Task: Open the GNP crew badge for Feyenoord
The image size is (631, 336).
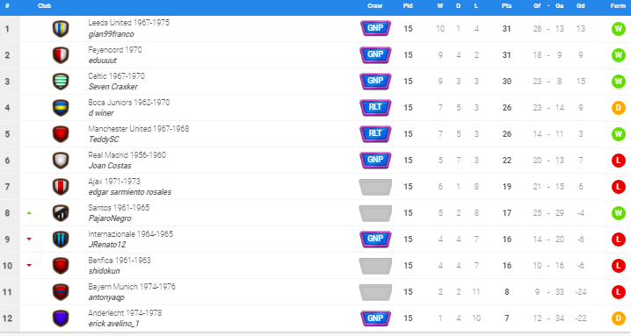Action: (x=375, y=54)
